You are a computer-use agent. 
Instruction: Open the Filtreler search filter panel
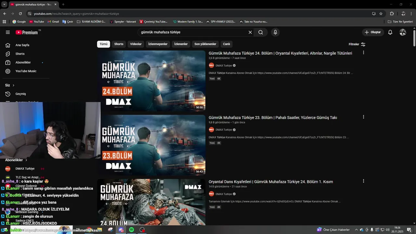[x=357, y=44]
